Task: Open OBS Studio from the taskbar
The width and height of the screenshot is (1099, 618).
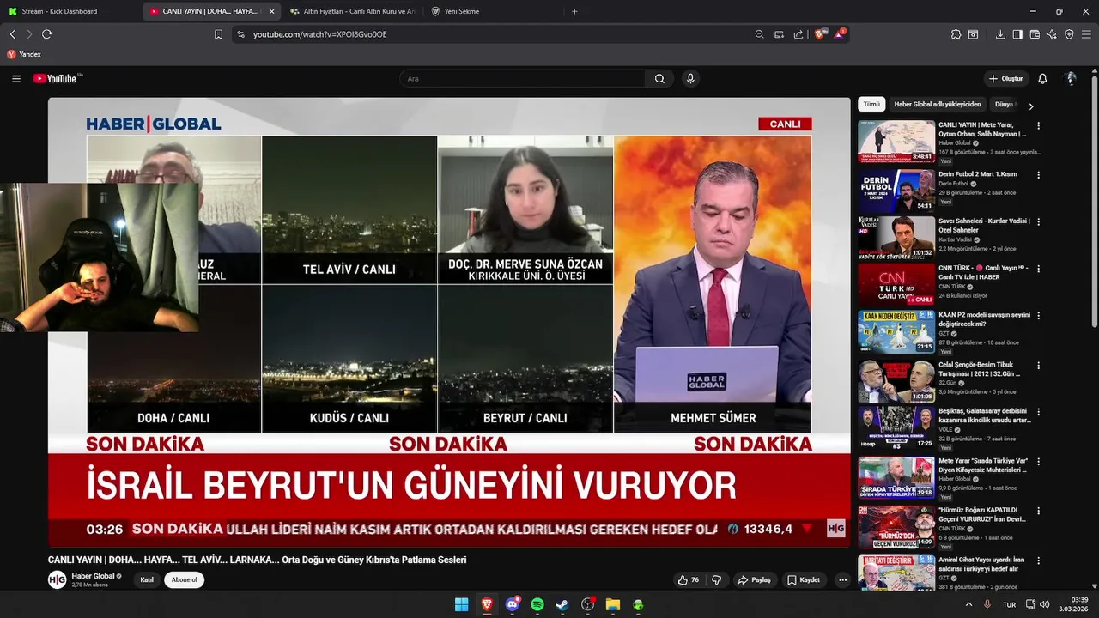Action: pyautogui.click(x=587, y=604)
